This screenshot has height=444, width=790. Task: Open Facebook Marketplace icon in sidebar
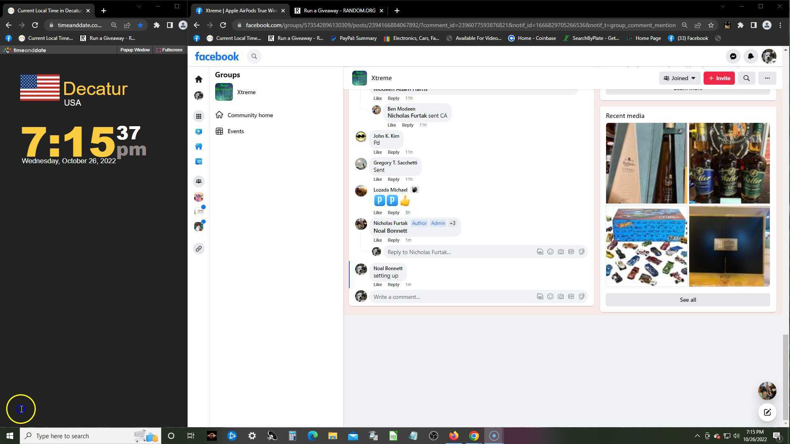(x=199, y=147)
